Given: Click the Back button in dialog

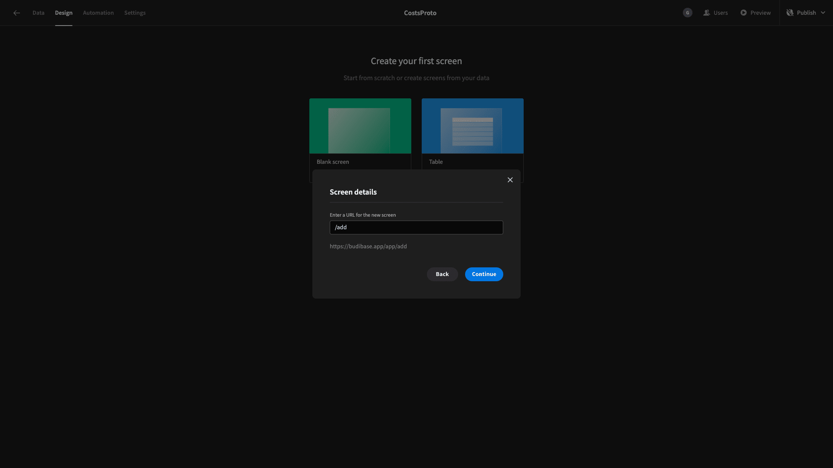Looking at the screenshot, I should click(x=442, y=274).
